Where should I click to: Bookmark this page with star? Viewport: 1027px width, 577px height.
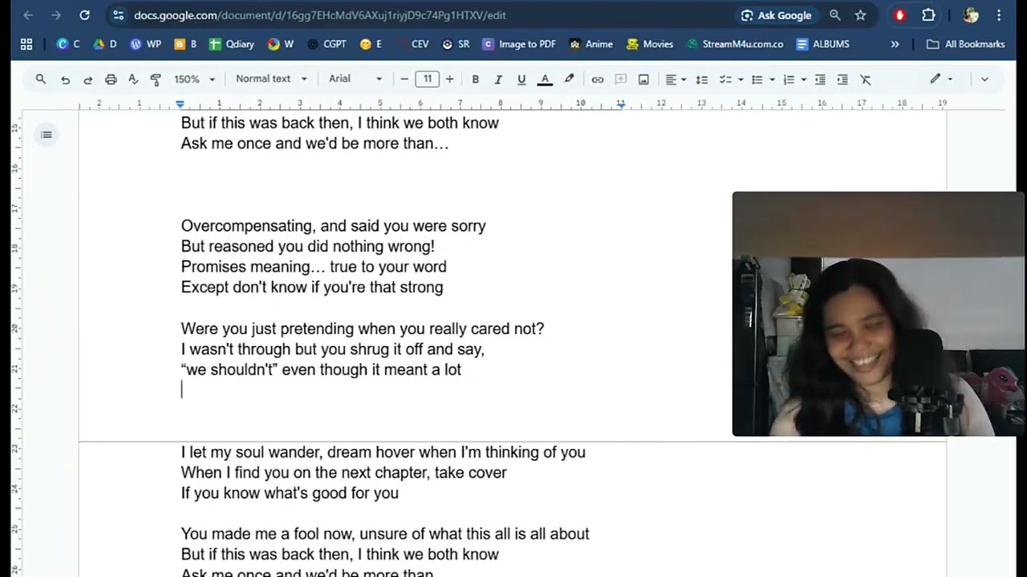(860, 15)
